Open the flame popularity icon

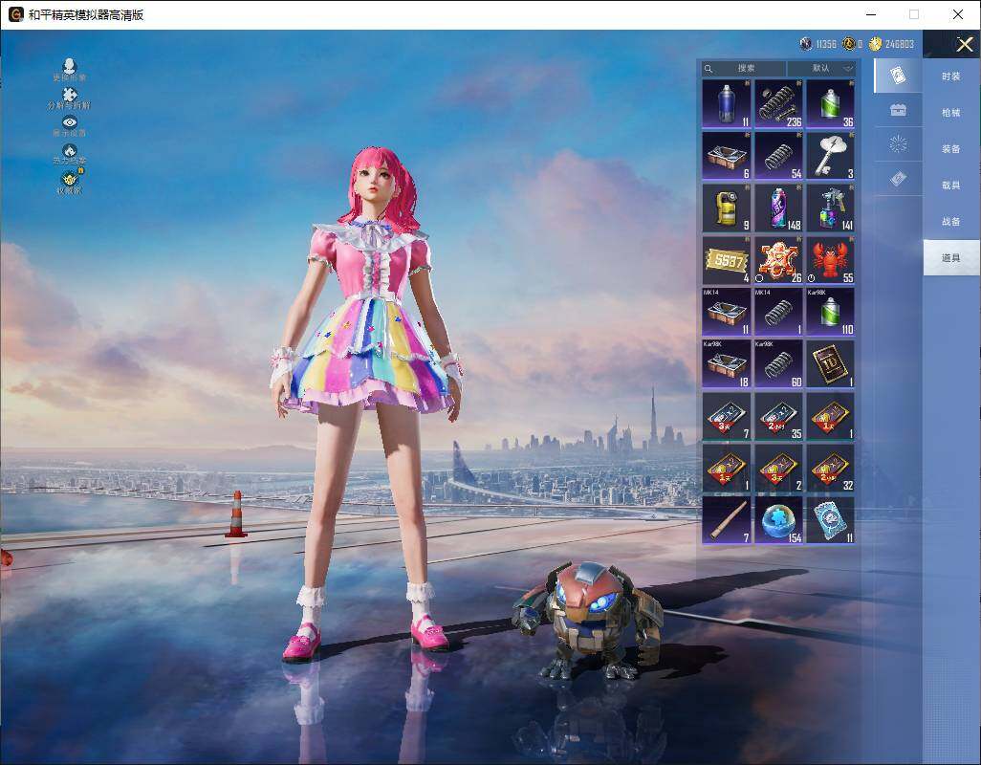point(70,154)
